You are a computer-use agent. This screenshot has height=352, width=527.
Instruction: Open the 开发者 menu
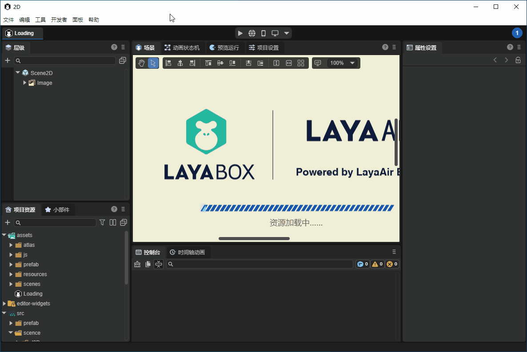pyautogui.click(x=59, y=20)
